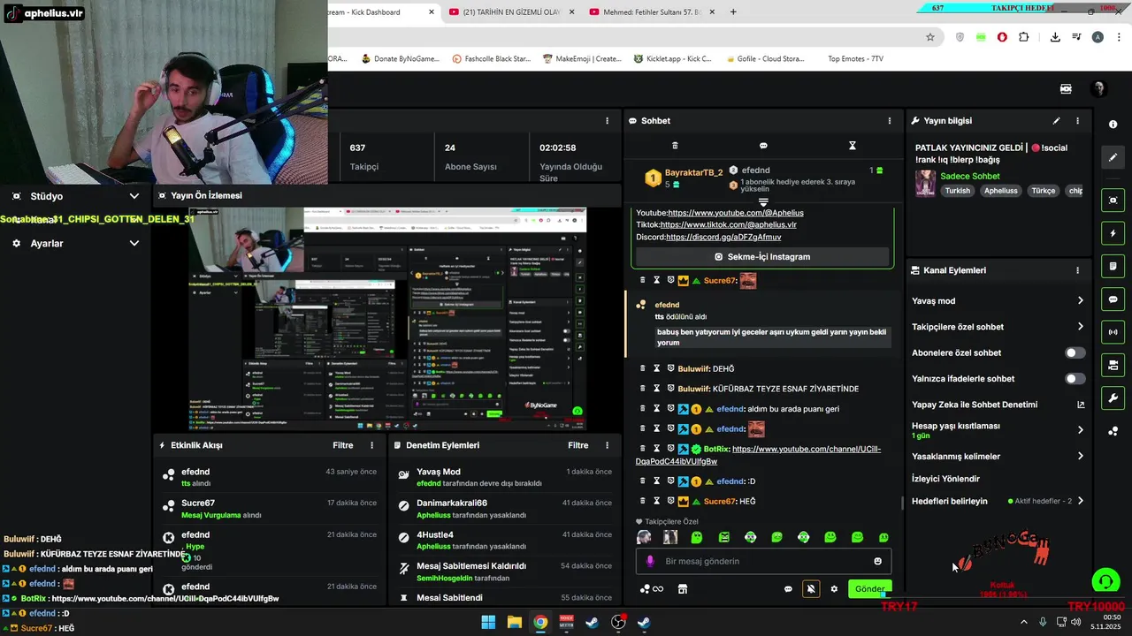Open the Kanal Eylemleri three-dot menu
Image resolution: width=1132 pixels, height=636 pixels.
tap(1077, 270)
